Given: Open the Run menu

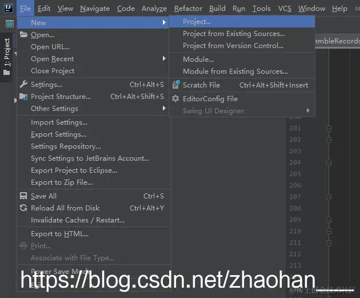Looking at the screenshot, I should [x=239, y=8].
